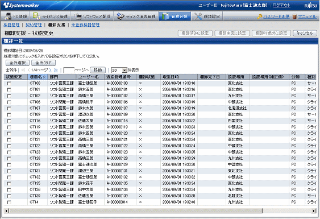This screenshot has height=219, width=320.
Task: Open the ライセンス管理 tab icon
Action: 36,16
